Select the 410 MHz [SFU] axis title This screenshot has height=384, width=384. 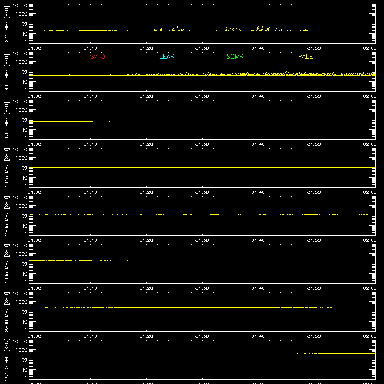point(6,72)
